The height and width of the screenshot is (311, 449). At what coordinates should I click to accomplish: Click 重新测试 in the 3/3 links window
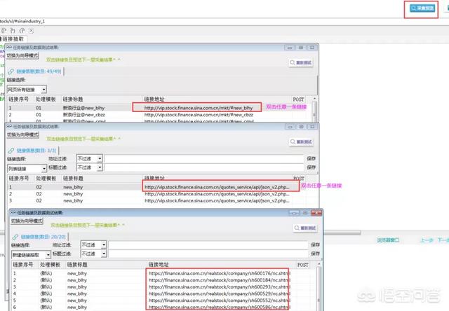click(x=301, y=141)
